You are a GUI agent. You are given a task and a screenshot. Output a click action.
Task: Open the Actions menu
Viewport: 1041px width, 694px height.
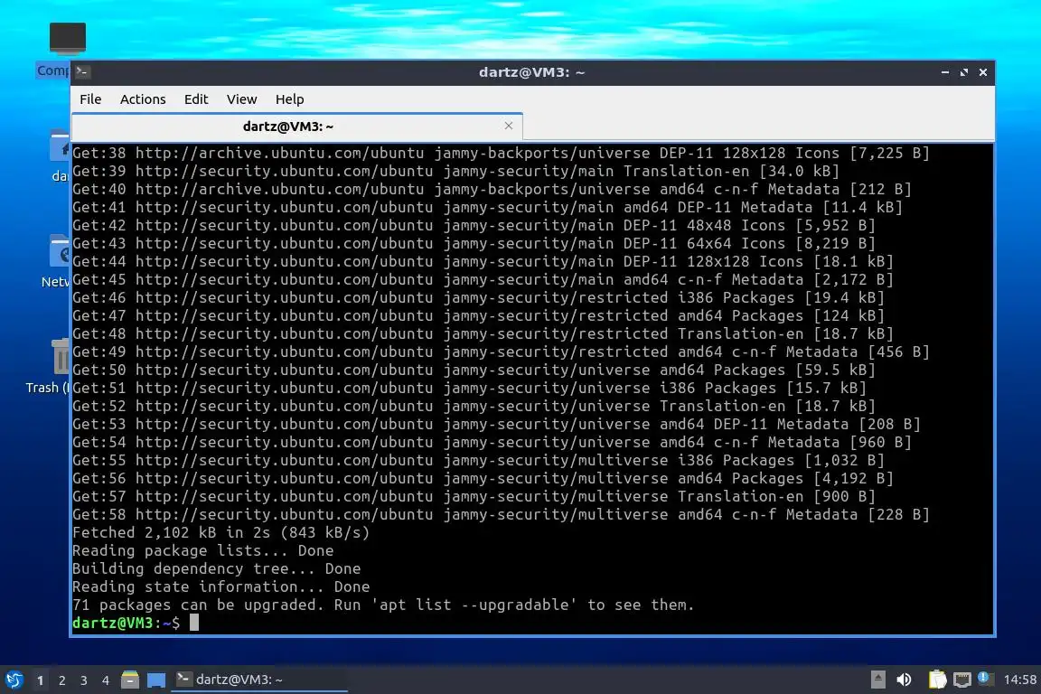tap(143, 99)
